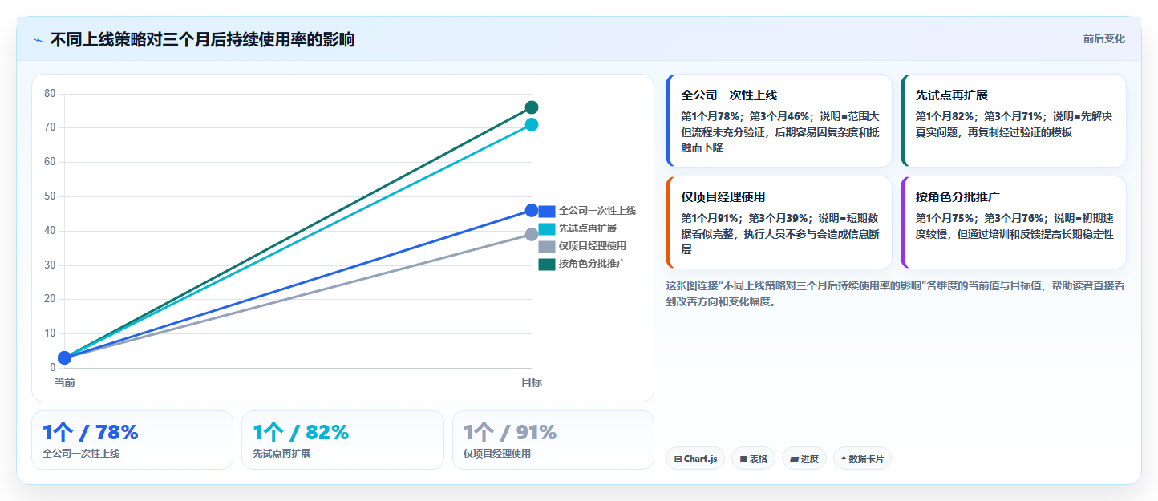Open the 先试点再扩展 info card title
The width and height of the screenshot is (1158, 501).
952,95
